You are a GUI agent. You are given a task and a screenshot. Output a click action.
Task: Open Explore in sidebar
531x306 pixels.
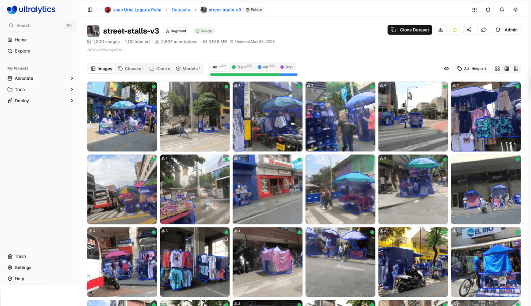pos(41,51)
